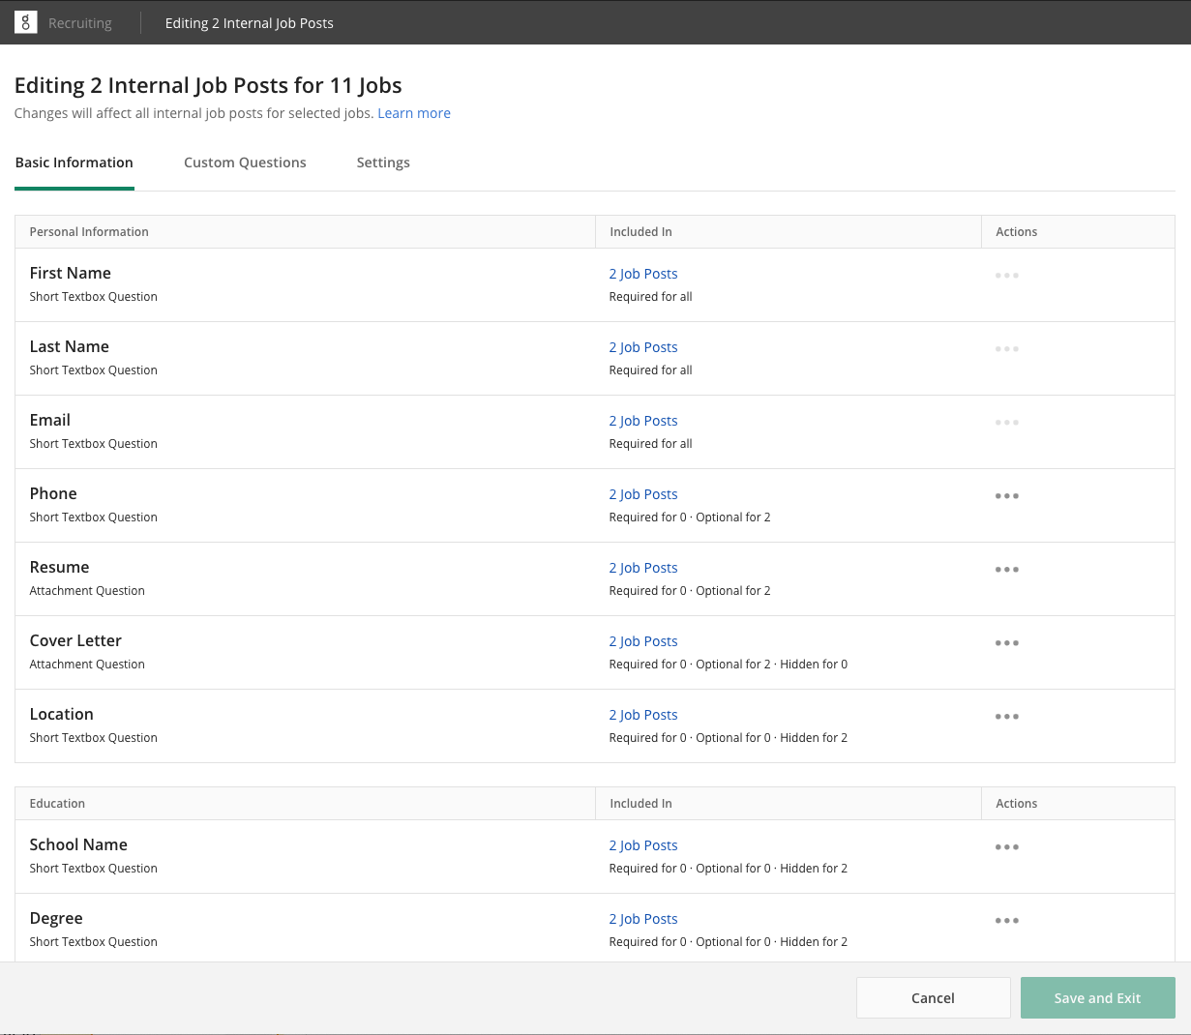The width and height of the screenshot is (1191, 1035).
Task: Open actions menu for Phone row
Action: [x=1006, y=496]
